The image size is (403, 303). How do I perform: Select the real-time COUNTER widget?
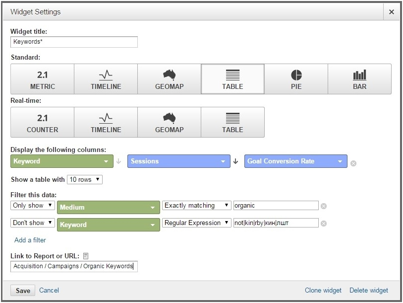click(x=43, y=122)
